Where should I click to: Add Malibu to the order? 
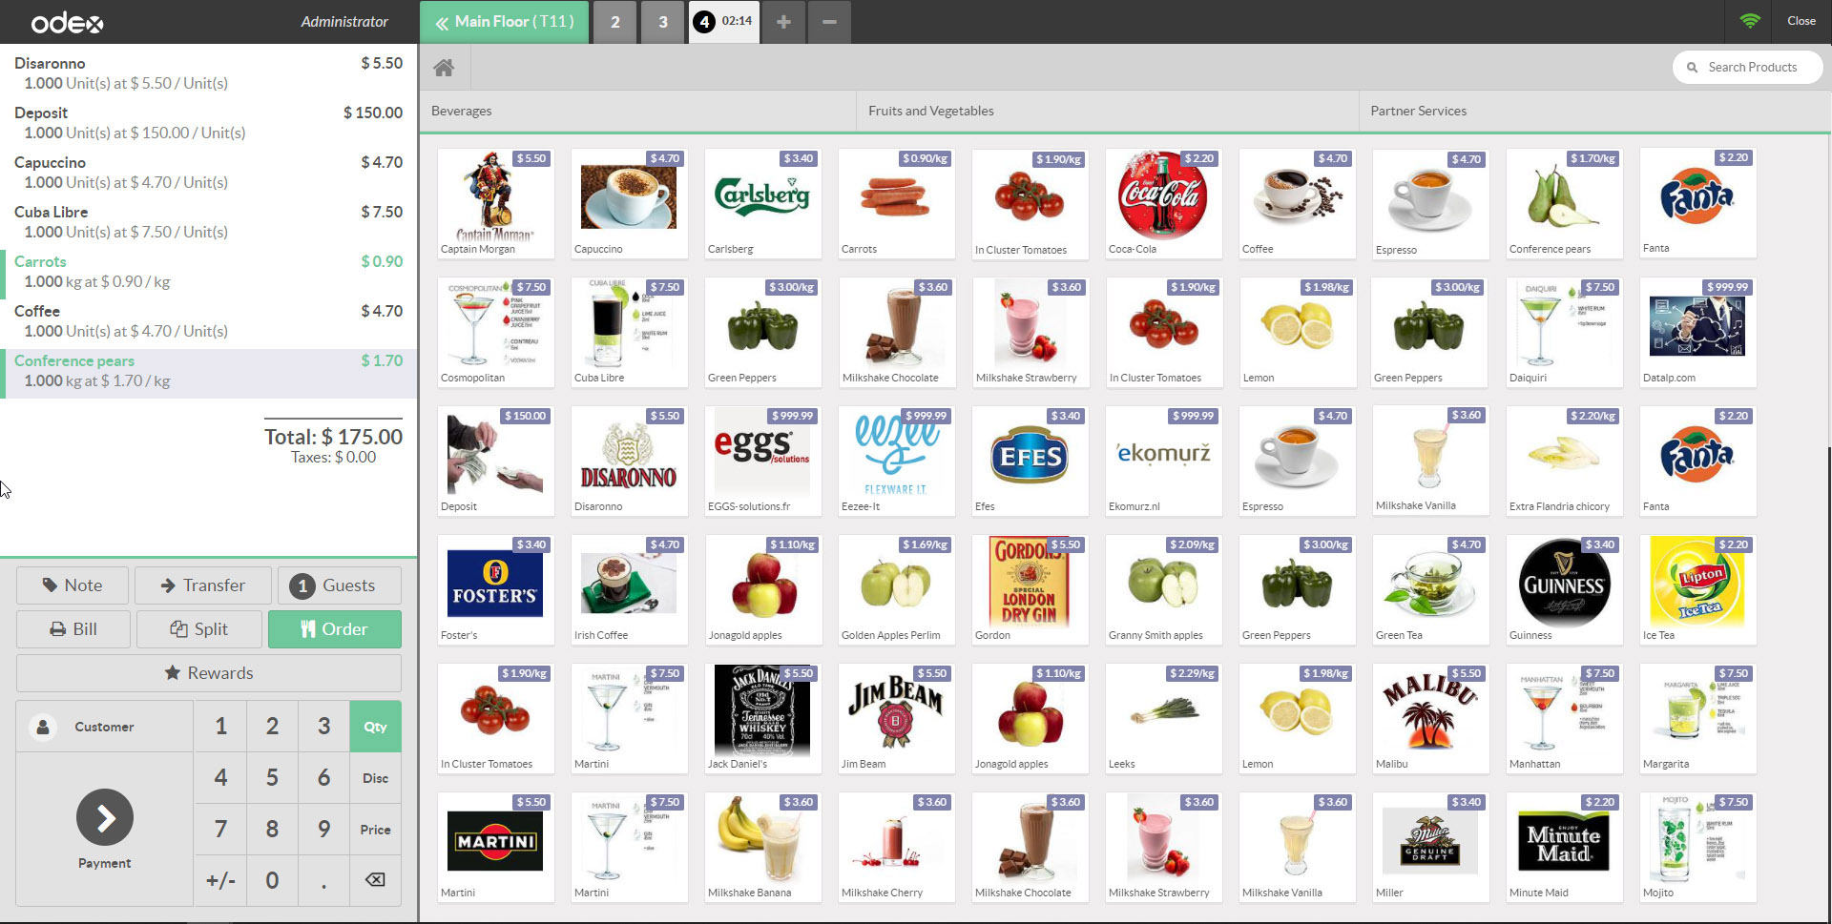pyautogui.click(x=1430, y=718)
